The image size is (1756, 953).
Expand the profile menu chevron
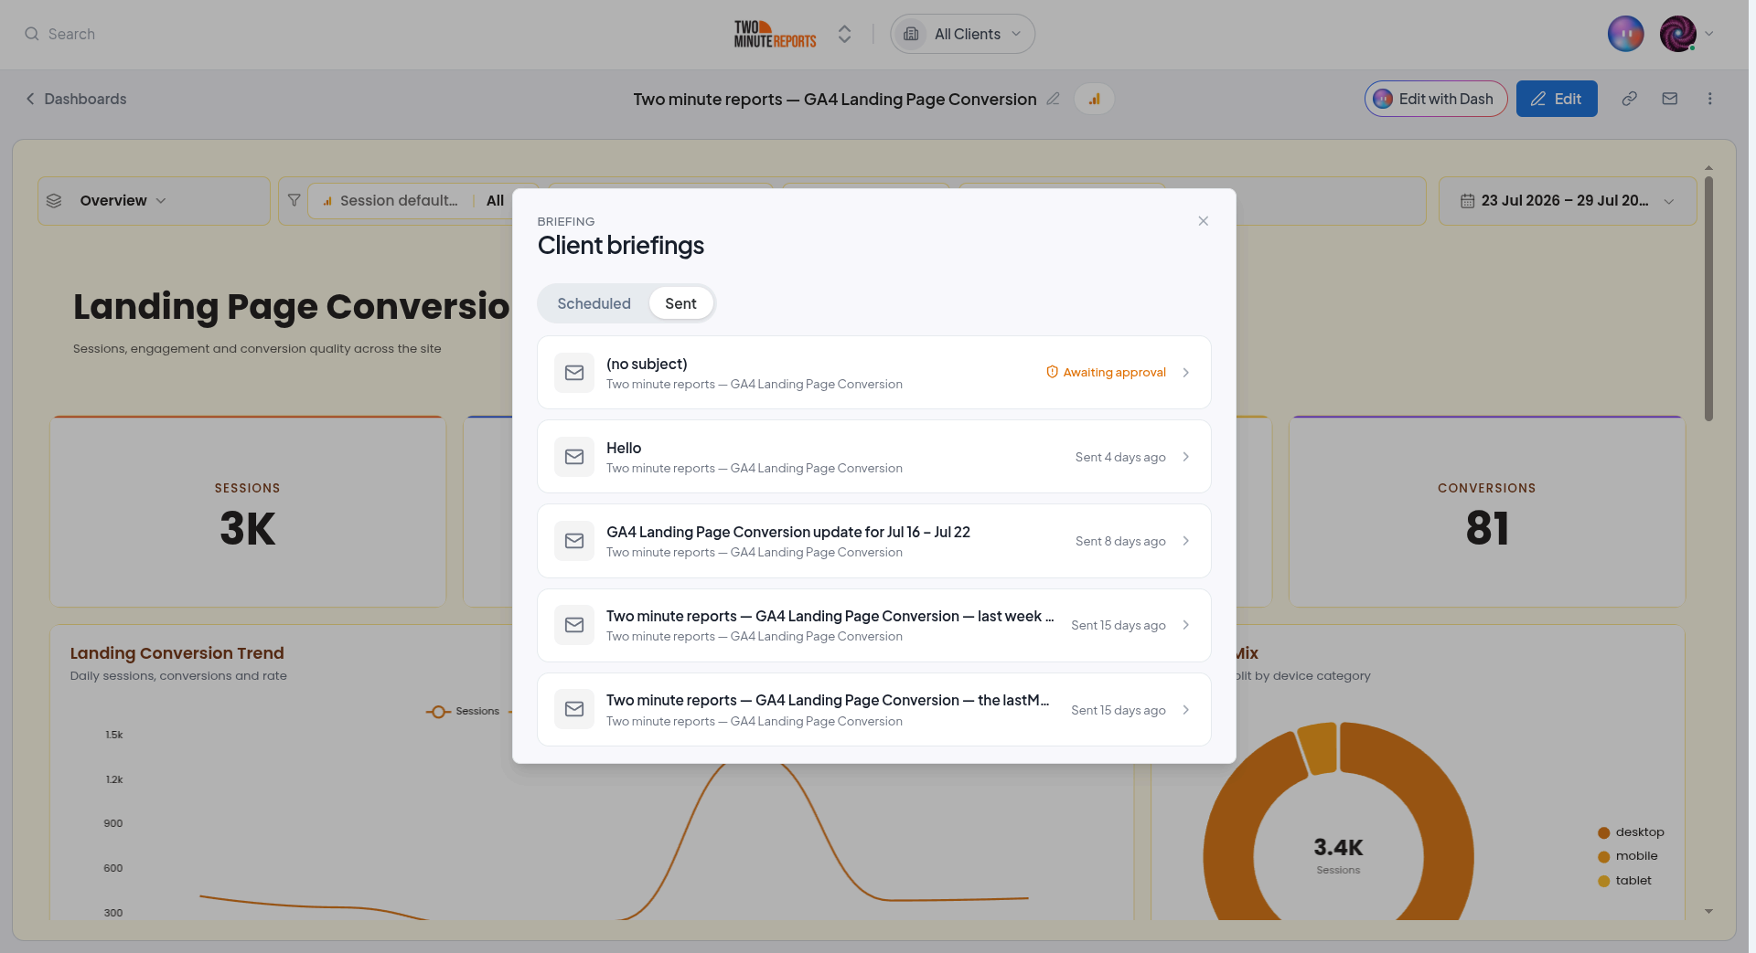(x=1708, y=34)
